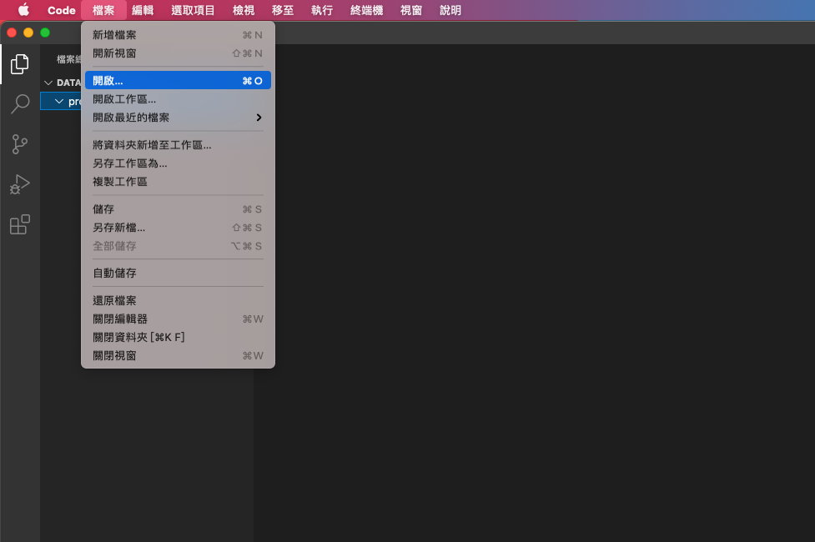Open the 移至 menu
815x542 pixels.
(x=283, y=10)
